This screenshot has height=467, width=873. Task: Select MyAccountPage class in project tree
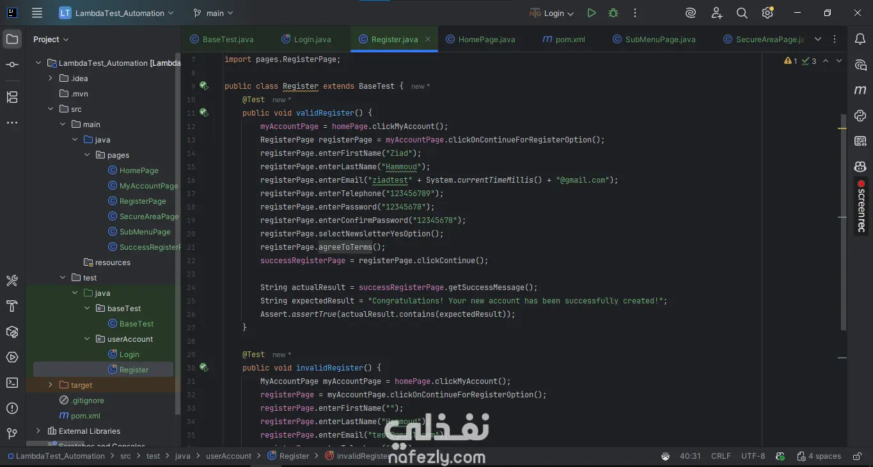[148, 186]
